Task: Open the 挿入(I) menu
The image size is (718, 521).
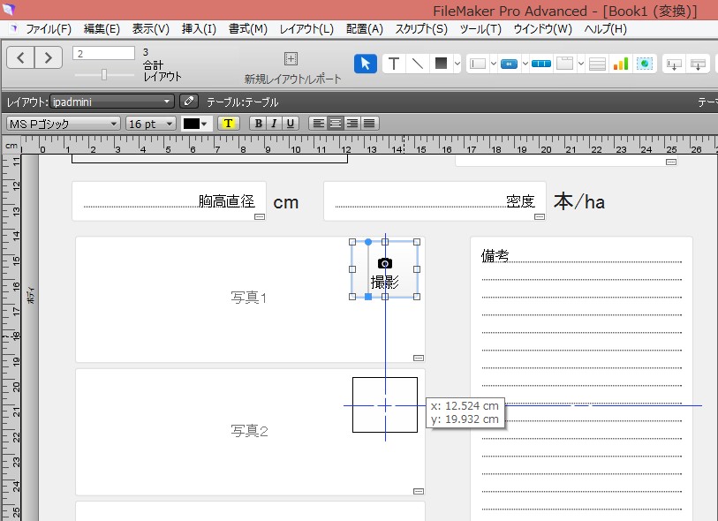Action: point(199,29)
